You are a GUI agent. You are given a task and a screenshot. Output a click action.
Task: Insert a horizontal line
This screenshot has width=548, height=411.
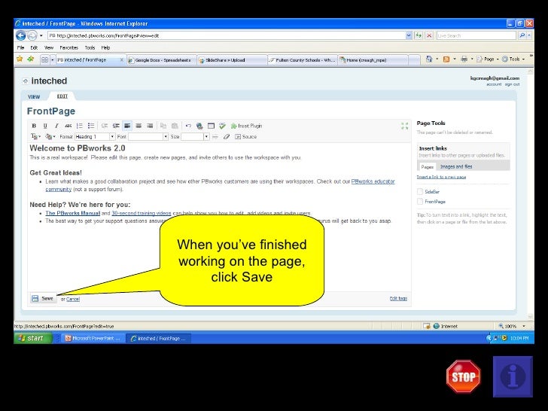(215, 137)
